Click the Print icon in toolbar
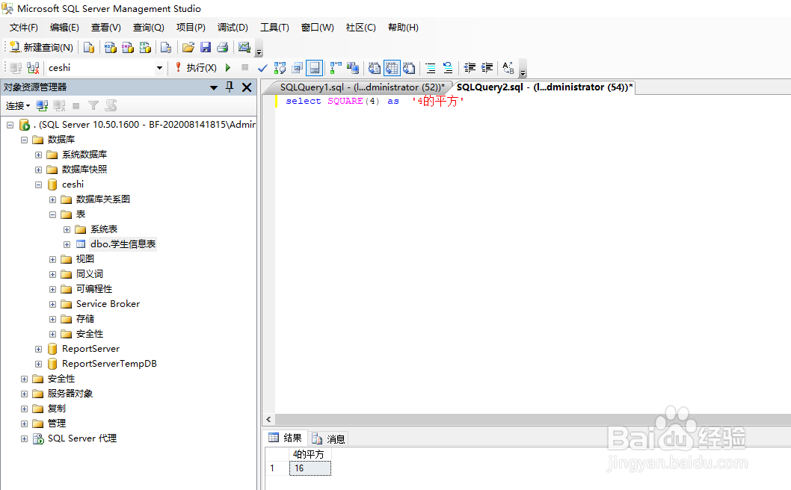The image size is (791, 490). [x=223, y=47]
